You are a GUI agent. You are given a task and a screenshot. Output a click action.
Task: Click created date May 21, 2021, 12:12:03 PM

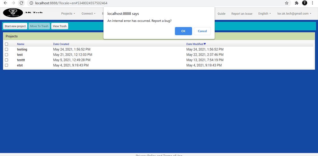pyautogui.click(x=73, y=55)
